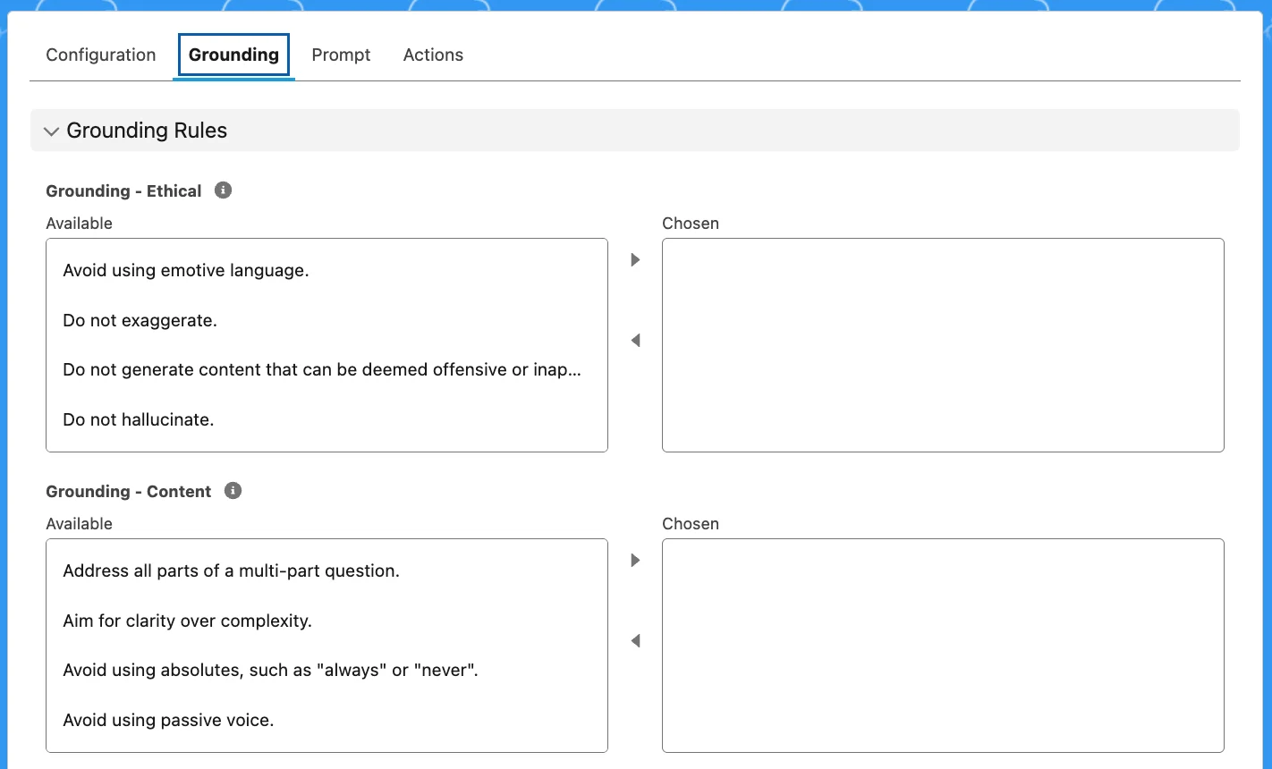Collapse the Grounding Rules section chevron
Viewport: 1272px width, 769px height.
point(51,131)
